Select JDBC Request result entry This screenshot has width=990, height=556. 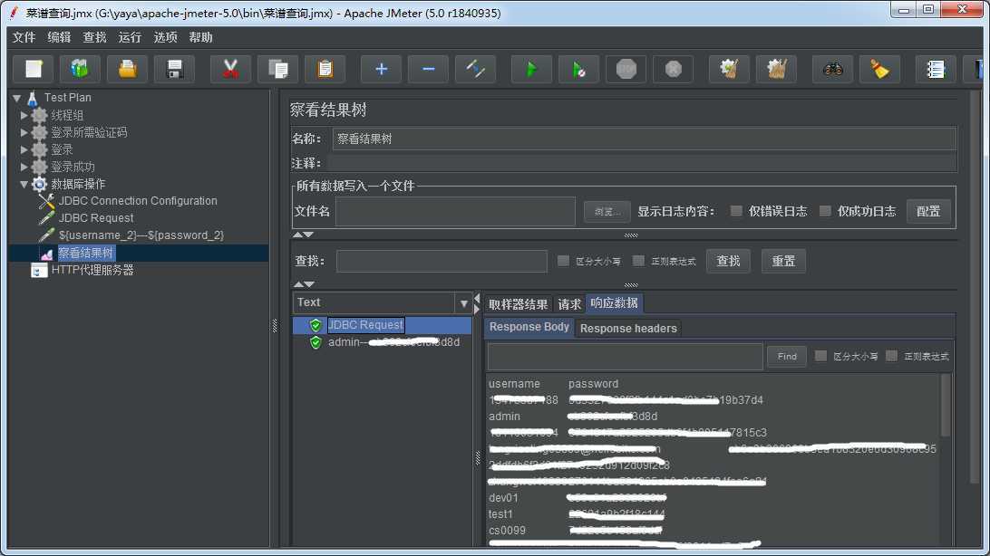point(365,325)
